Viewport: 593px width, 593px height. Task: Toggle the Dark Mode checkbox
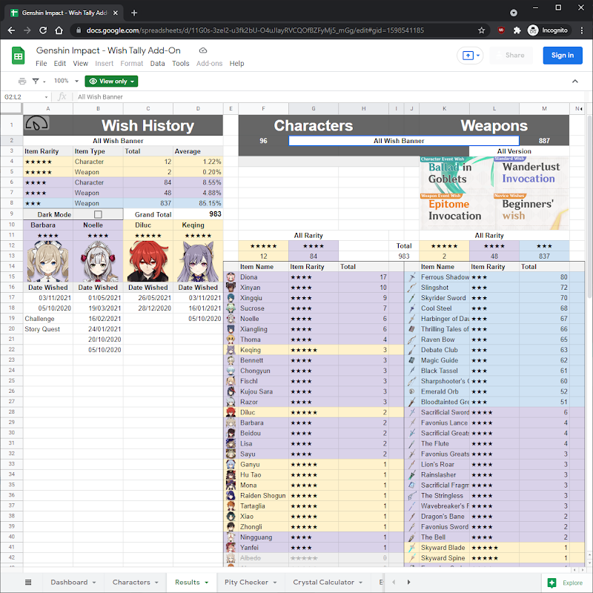[x=98, y=214]
